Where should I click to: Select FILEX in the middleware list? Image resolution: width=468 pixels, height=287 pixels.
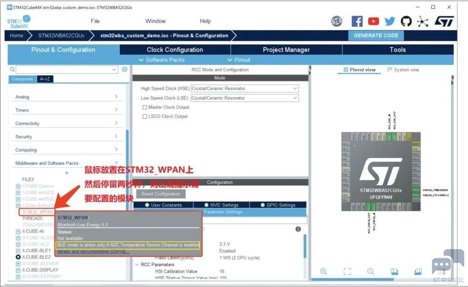[x=28, y=180]
